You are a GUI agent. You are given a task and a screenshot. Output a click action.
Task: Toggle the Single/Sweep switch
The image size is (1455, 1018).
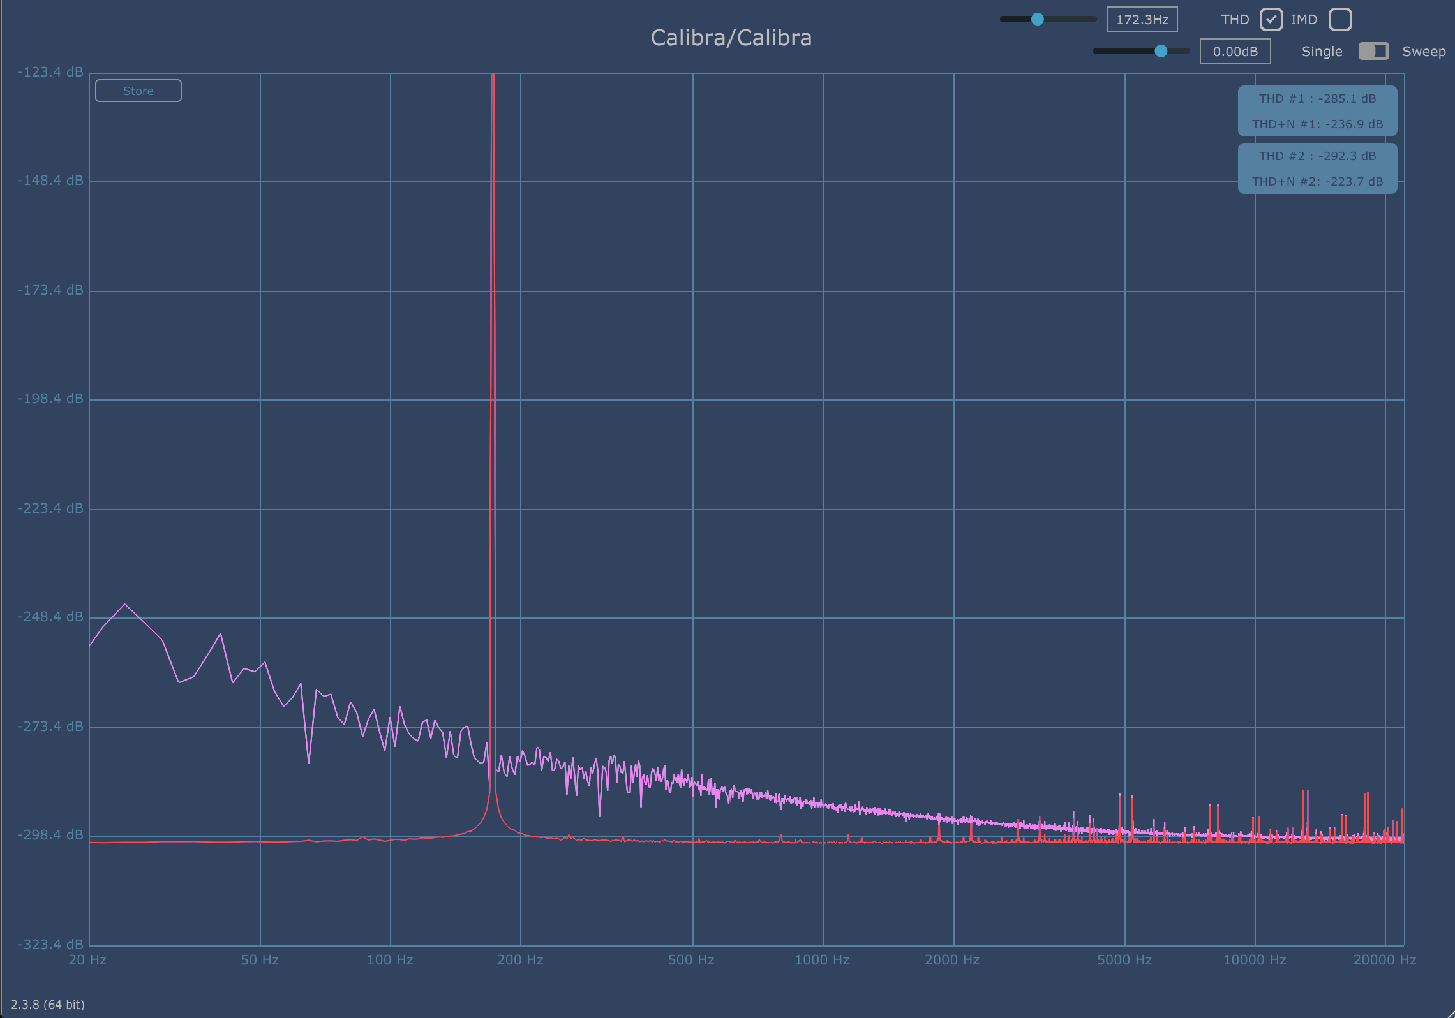(1373, 52)
